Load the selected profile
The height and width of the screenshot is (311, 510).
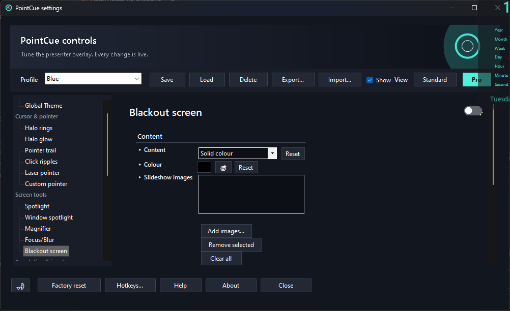tap(207, 80)
